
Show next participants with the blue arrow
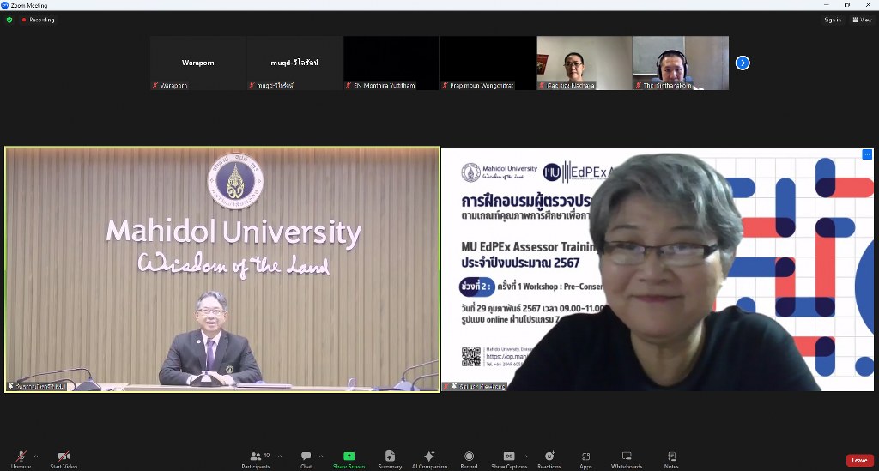743,63
